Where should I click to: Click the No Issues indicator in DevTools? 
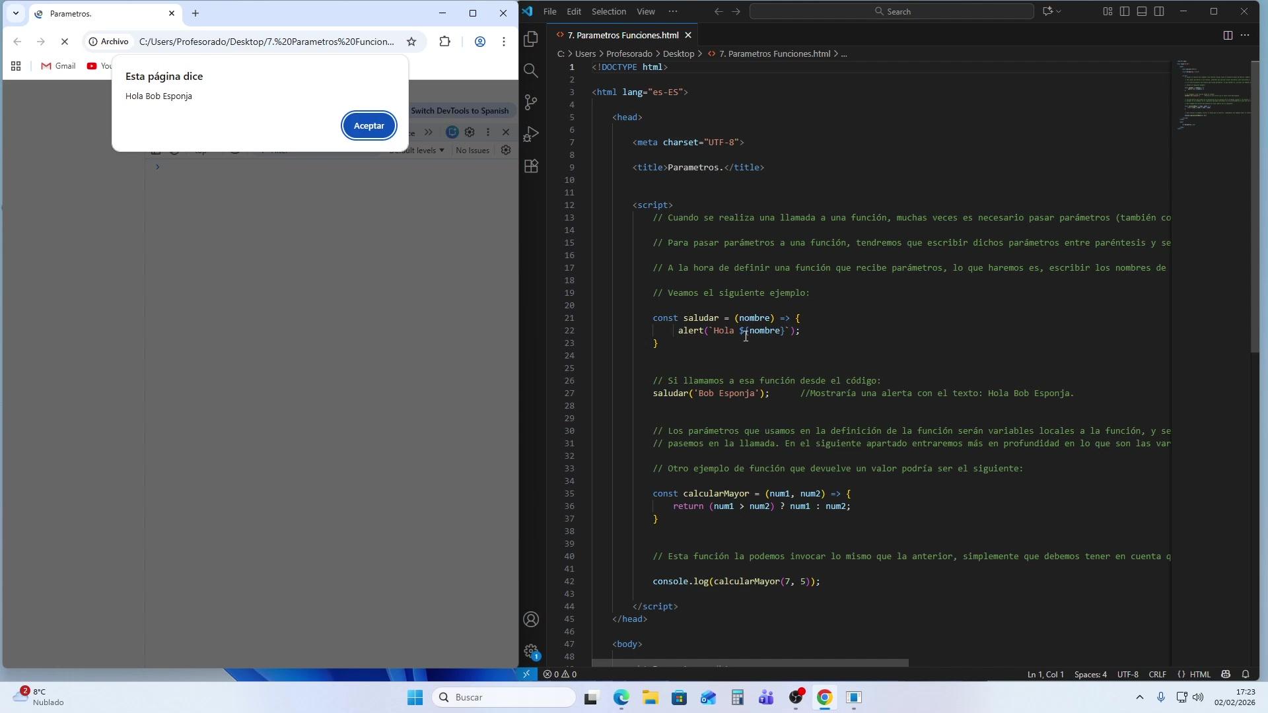(472, 151)
